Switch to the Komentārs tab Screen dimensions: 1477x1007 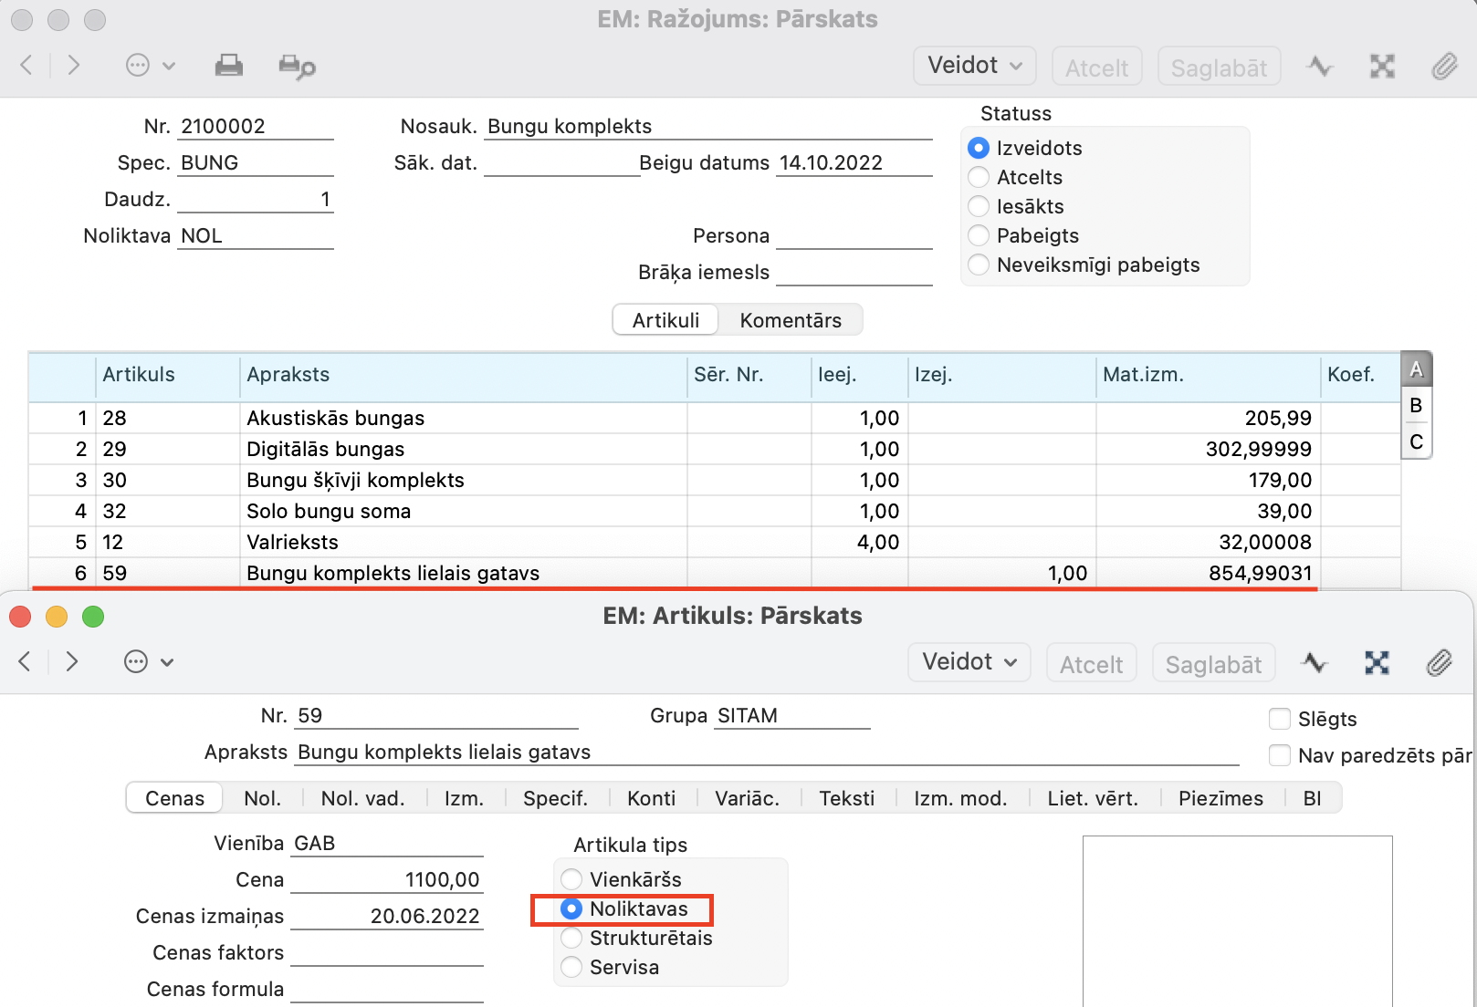tap(790, 320)
